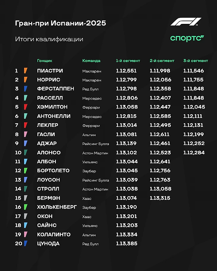Image resolution: width=217 pixels, height=271 pixels.
Task: Select the Гонщик column header
Action: coord(45,61)
